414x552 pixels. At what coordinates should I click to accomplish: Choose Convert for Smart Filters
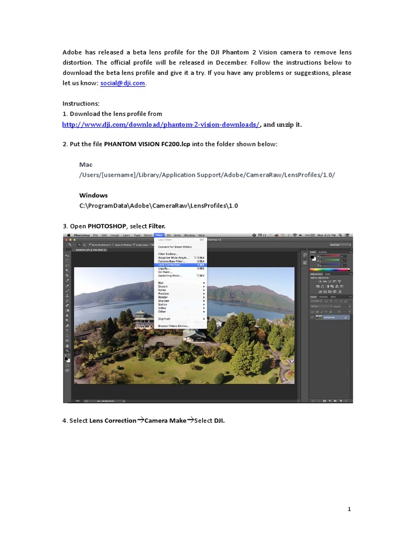(181, 247)
